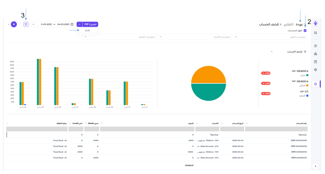Open the reports clipboard icon in sidebar

click(316, 84)
